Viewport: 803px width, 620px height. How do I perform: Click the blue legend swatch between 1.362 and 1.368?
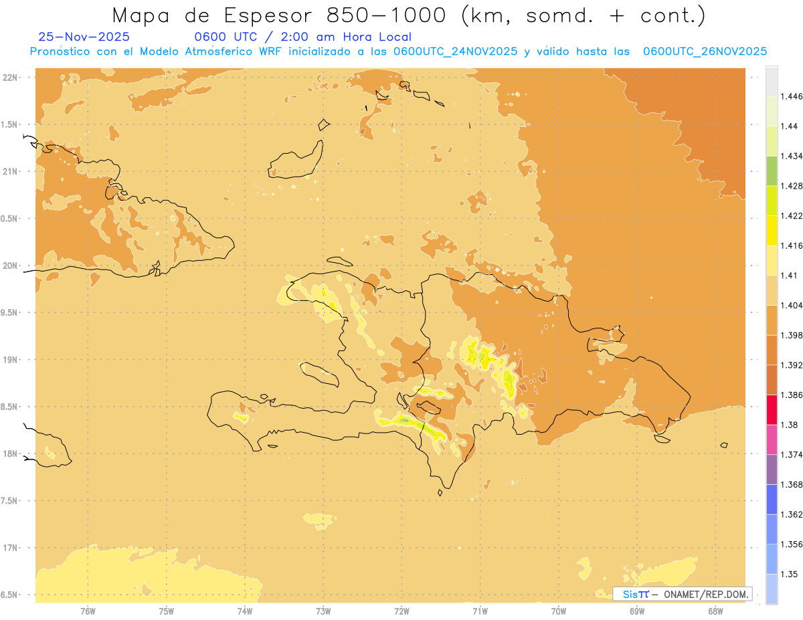[x=772, y=500]
